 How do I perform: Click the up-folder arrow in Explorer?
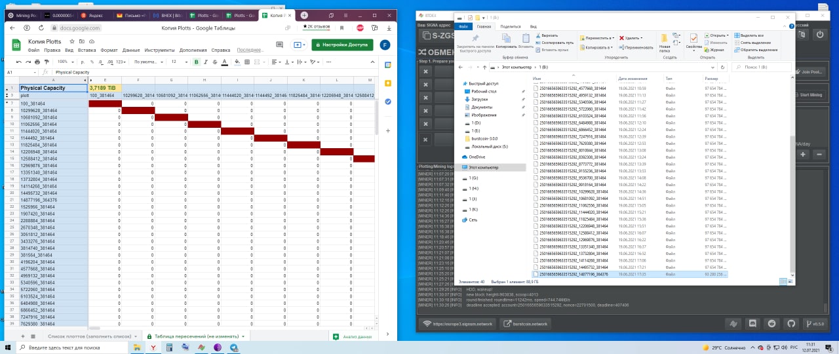coord(484,67)
